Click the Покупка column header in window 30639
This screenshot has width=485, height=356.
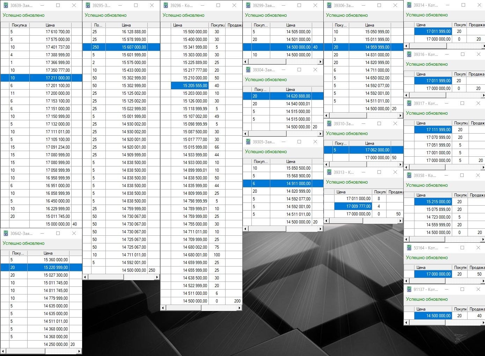coord(19,25)
